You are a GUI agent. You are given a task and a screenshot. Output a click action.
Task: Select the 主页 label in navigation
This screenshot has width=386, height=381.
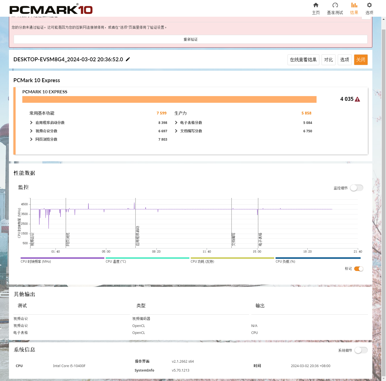[316, 13]
